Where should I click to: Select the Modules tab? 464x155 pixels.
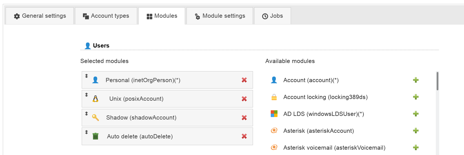[x=162, y=16]
